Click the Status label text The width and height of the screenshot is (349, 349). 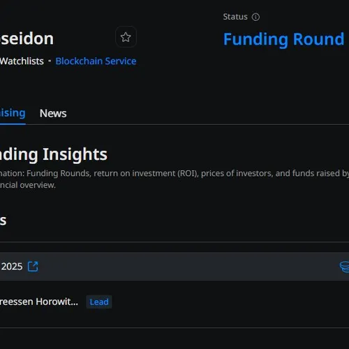(235, 17)
